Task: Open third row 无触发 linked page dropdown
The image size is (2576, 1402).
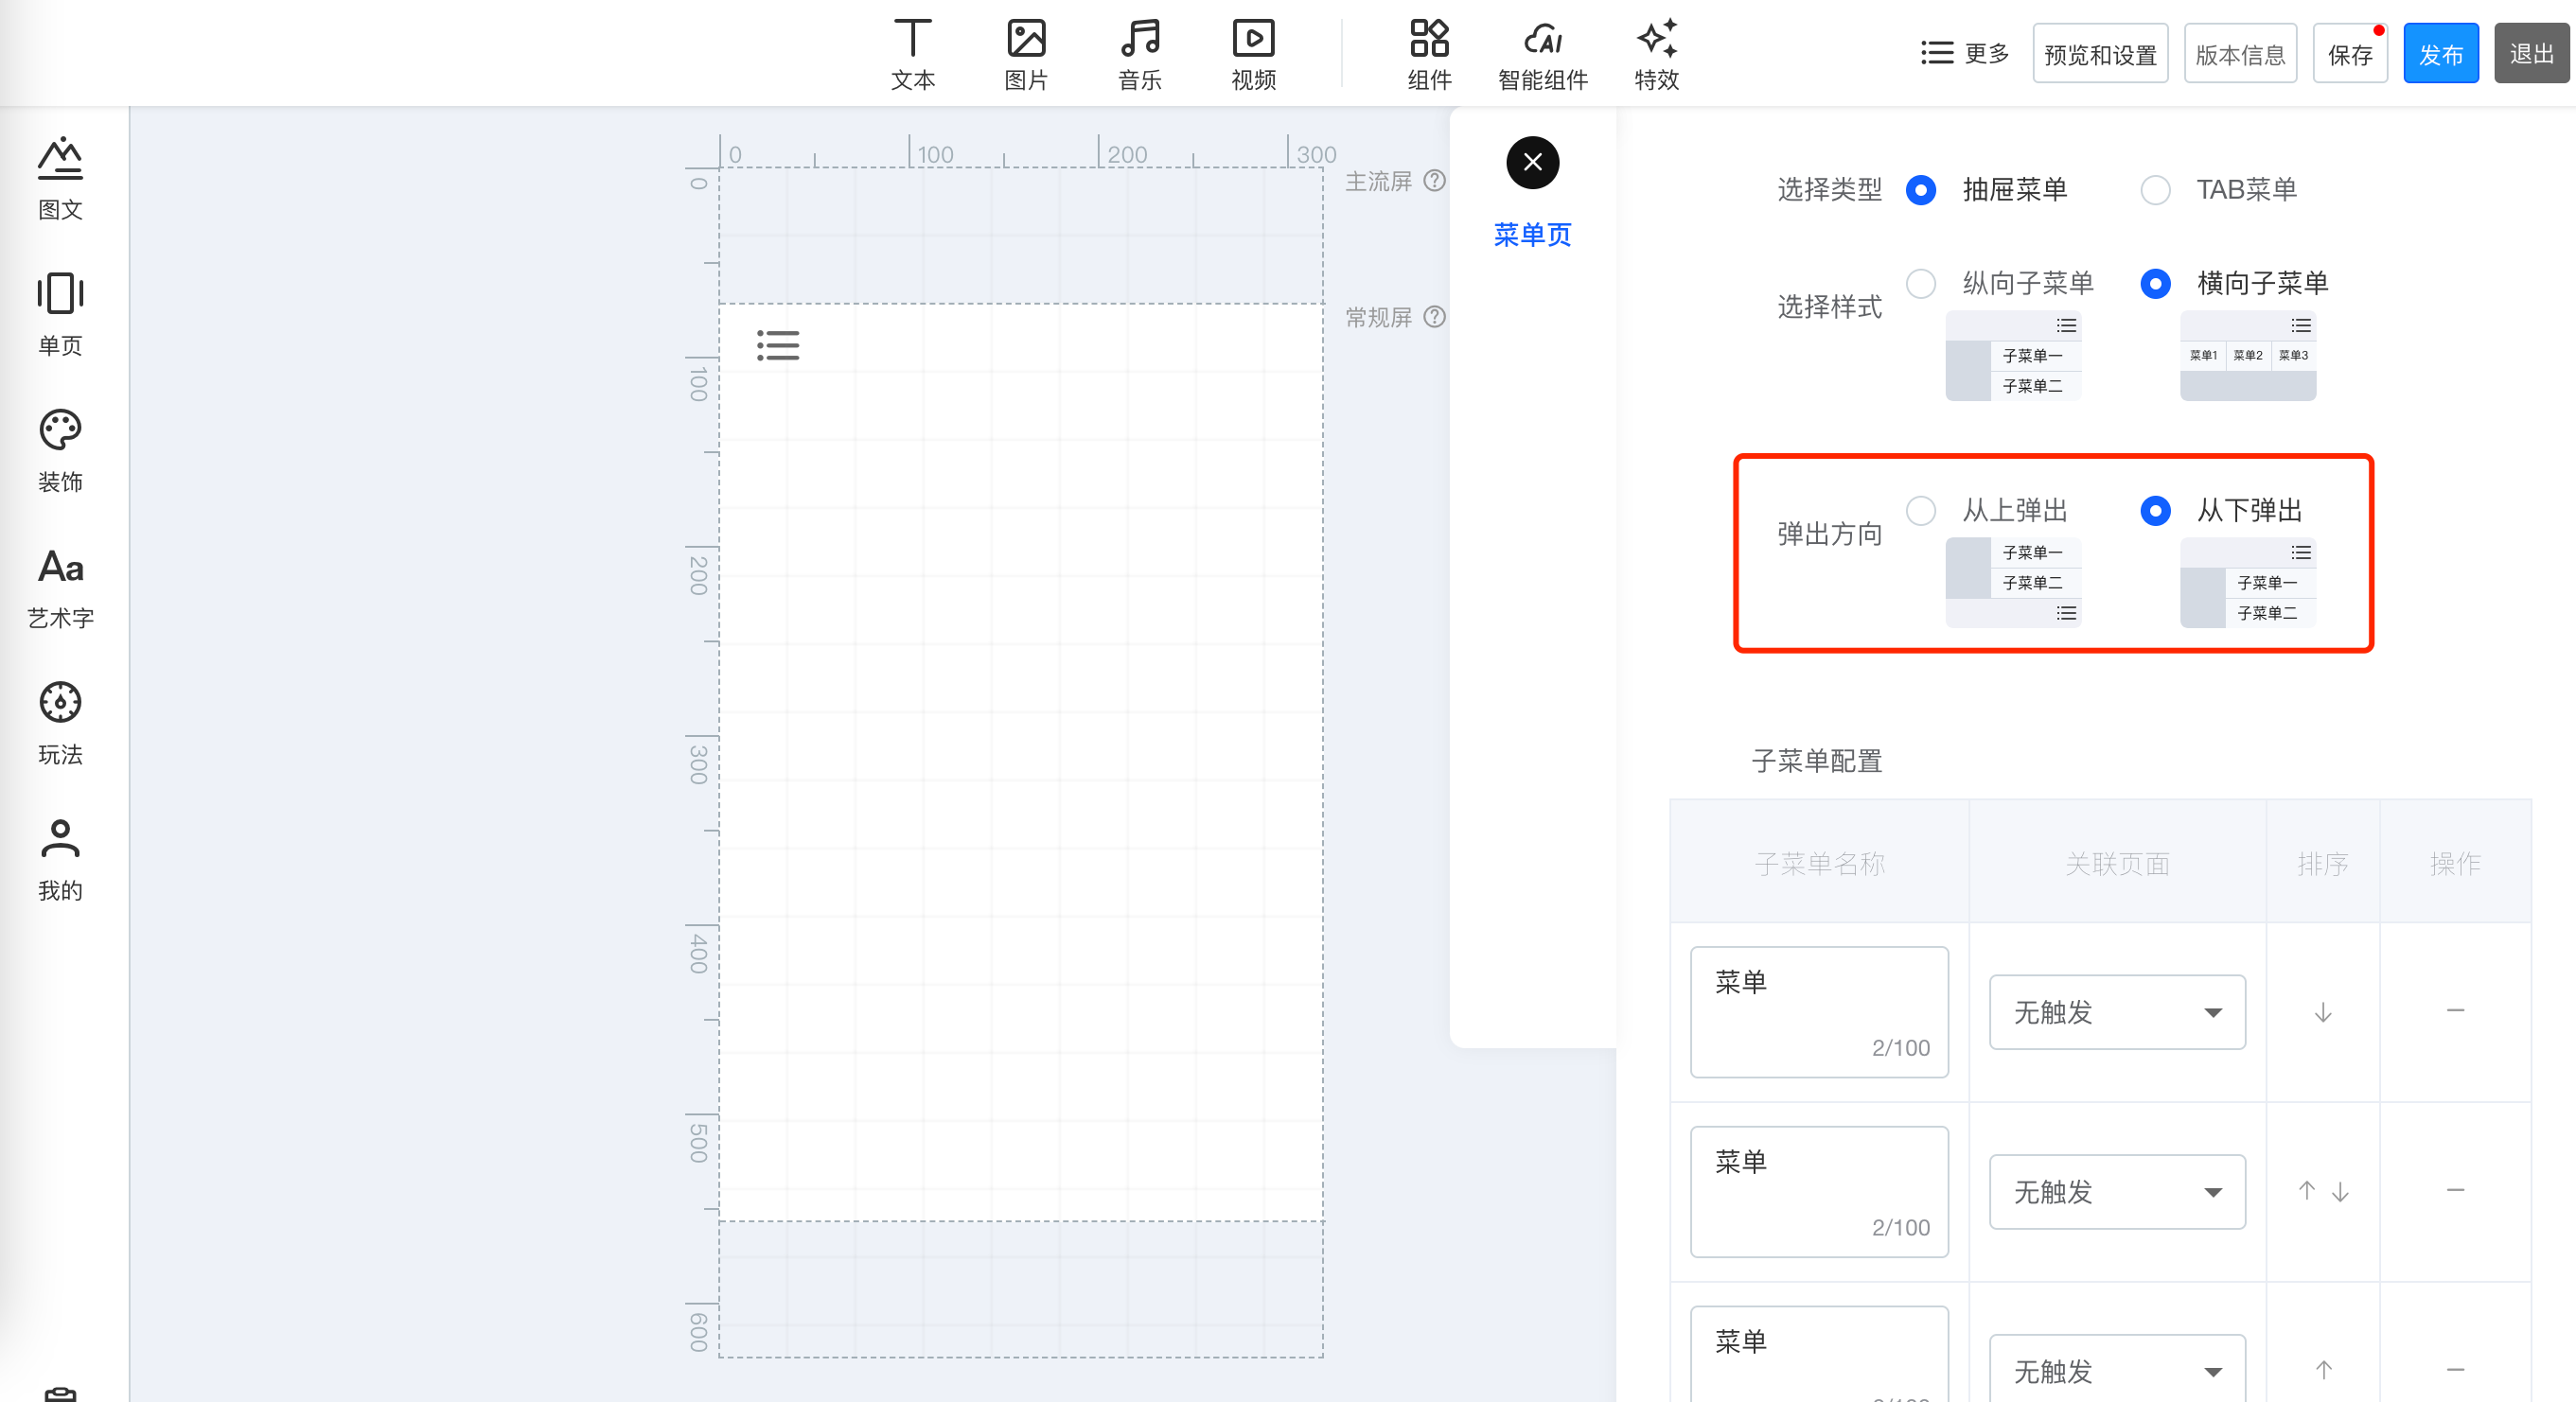Action: point(2117,1368)
